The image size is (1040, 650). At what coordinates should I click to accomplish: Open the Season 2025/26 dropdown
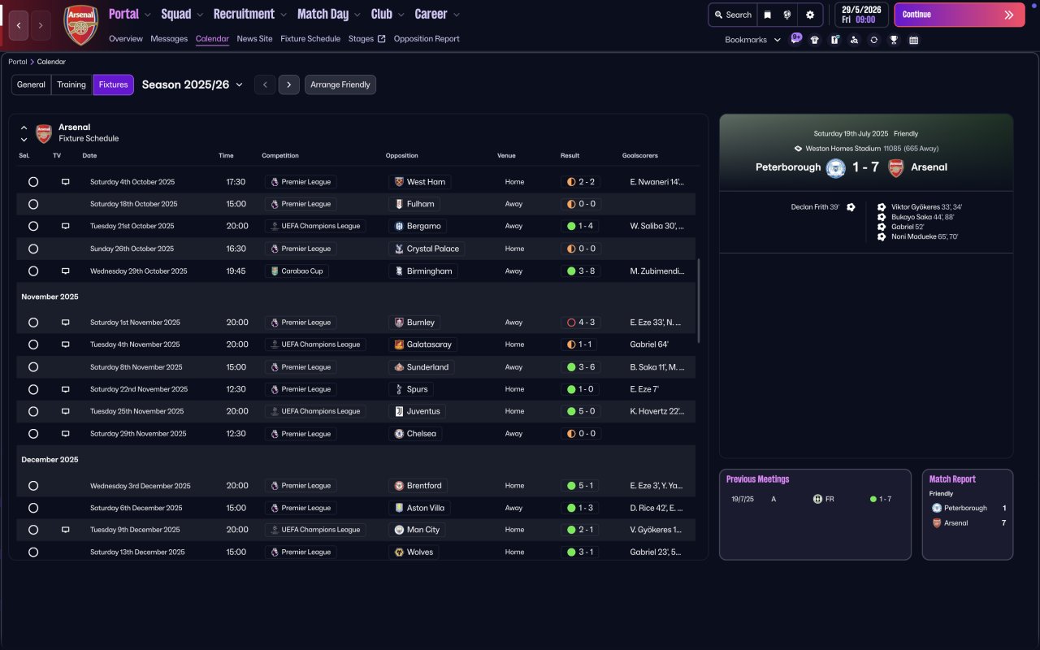(193, 84)
